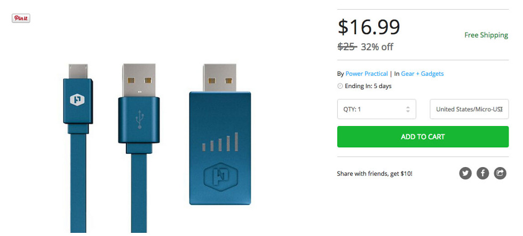The image size is (523, 236).
Task: Share the product on Twitter
Action: [x=465, y=173]
